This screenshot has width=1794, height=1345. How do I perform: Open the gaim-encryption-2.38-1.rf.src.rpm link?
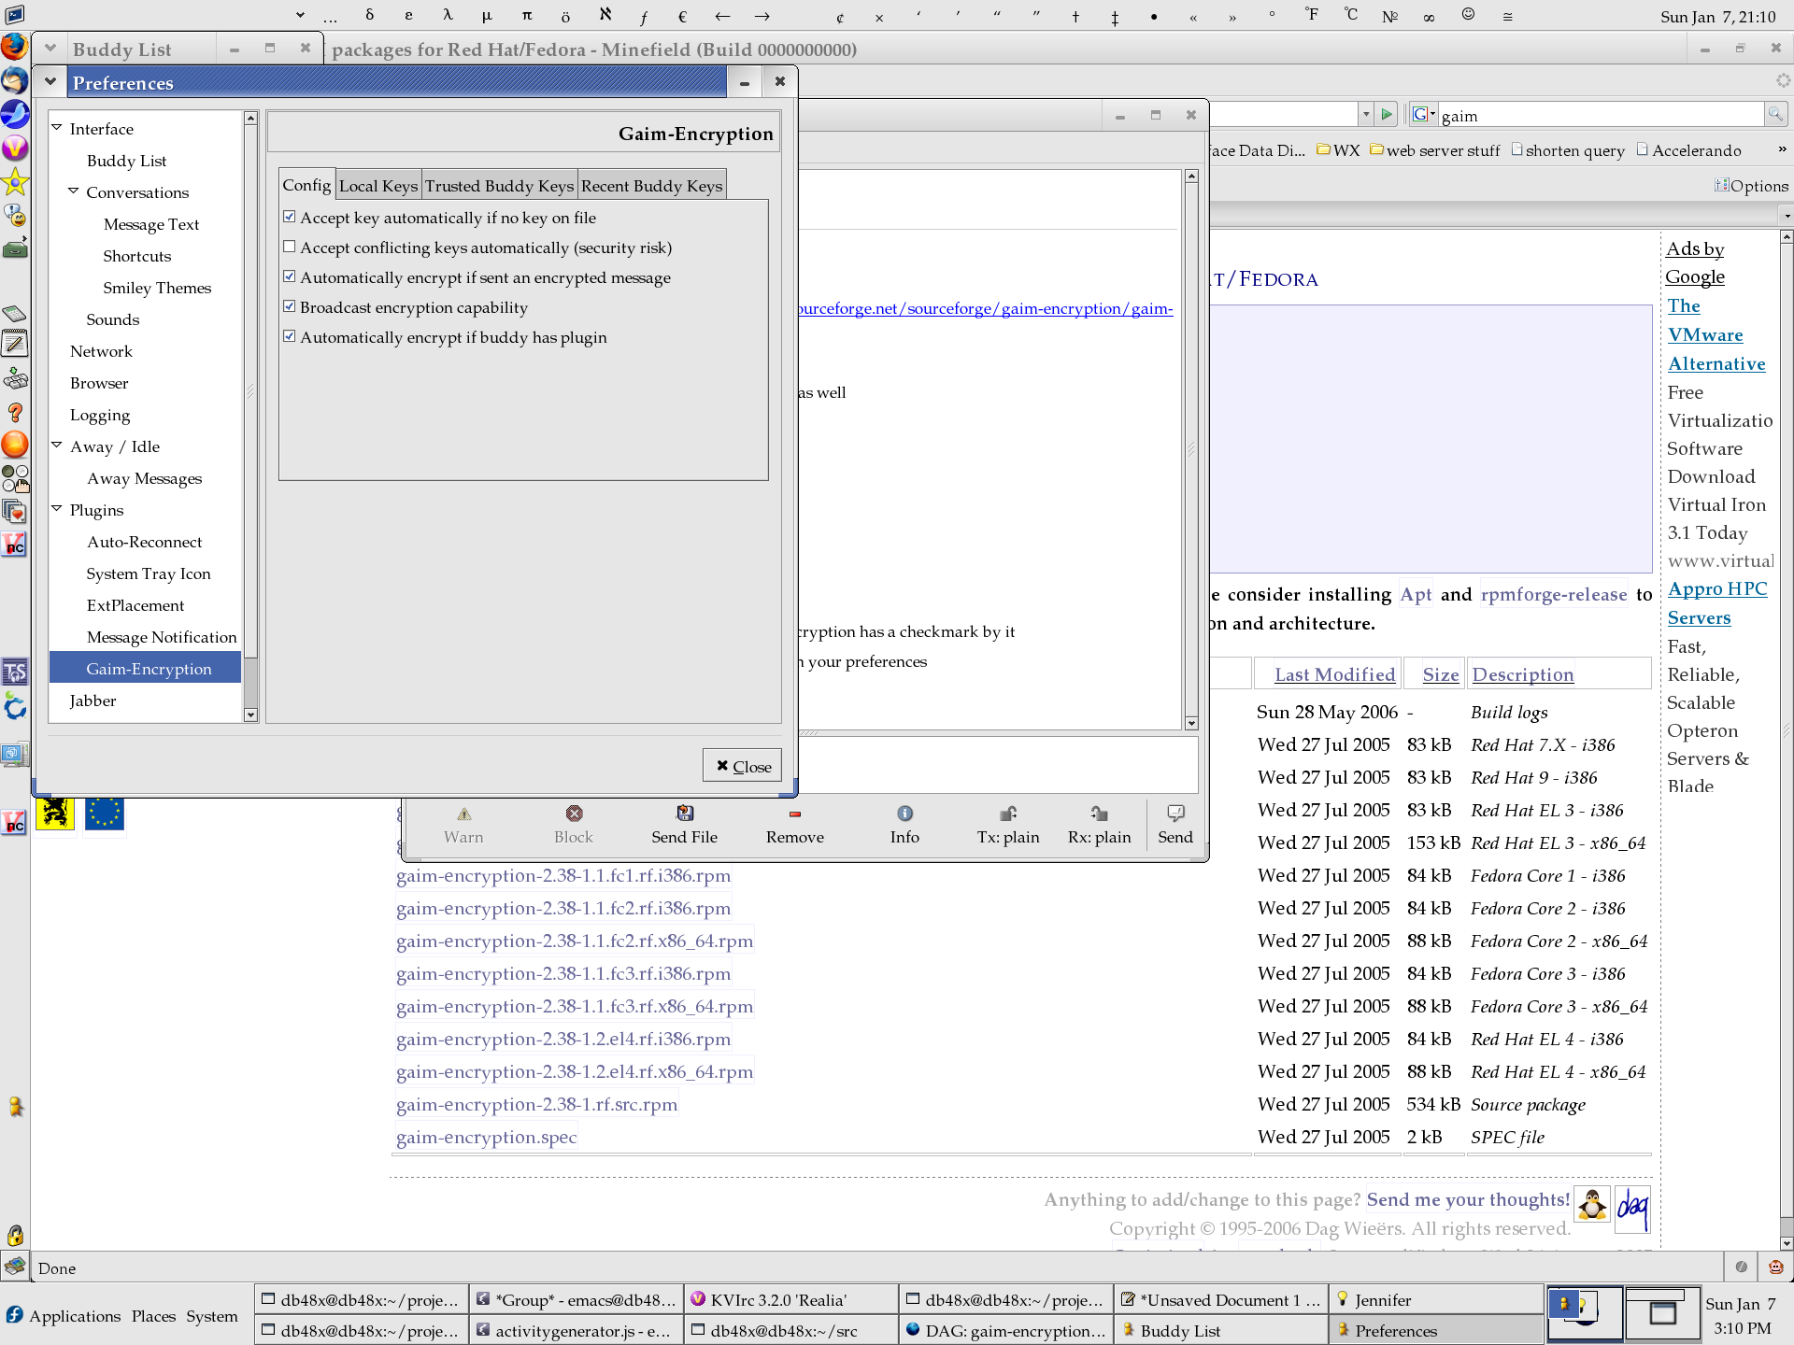point(536,1104)
